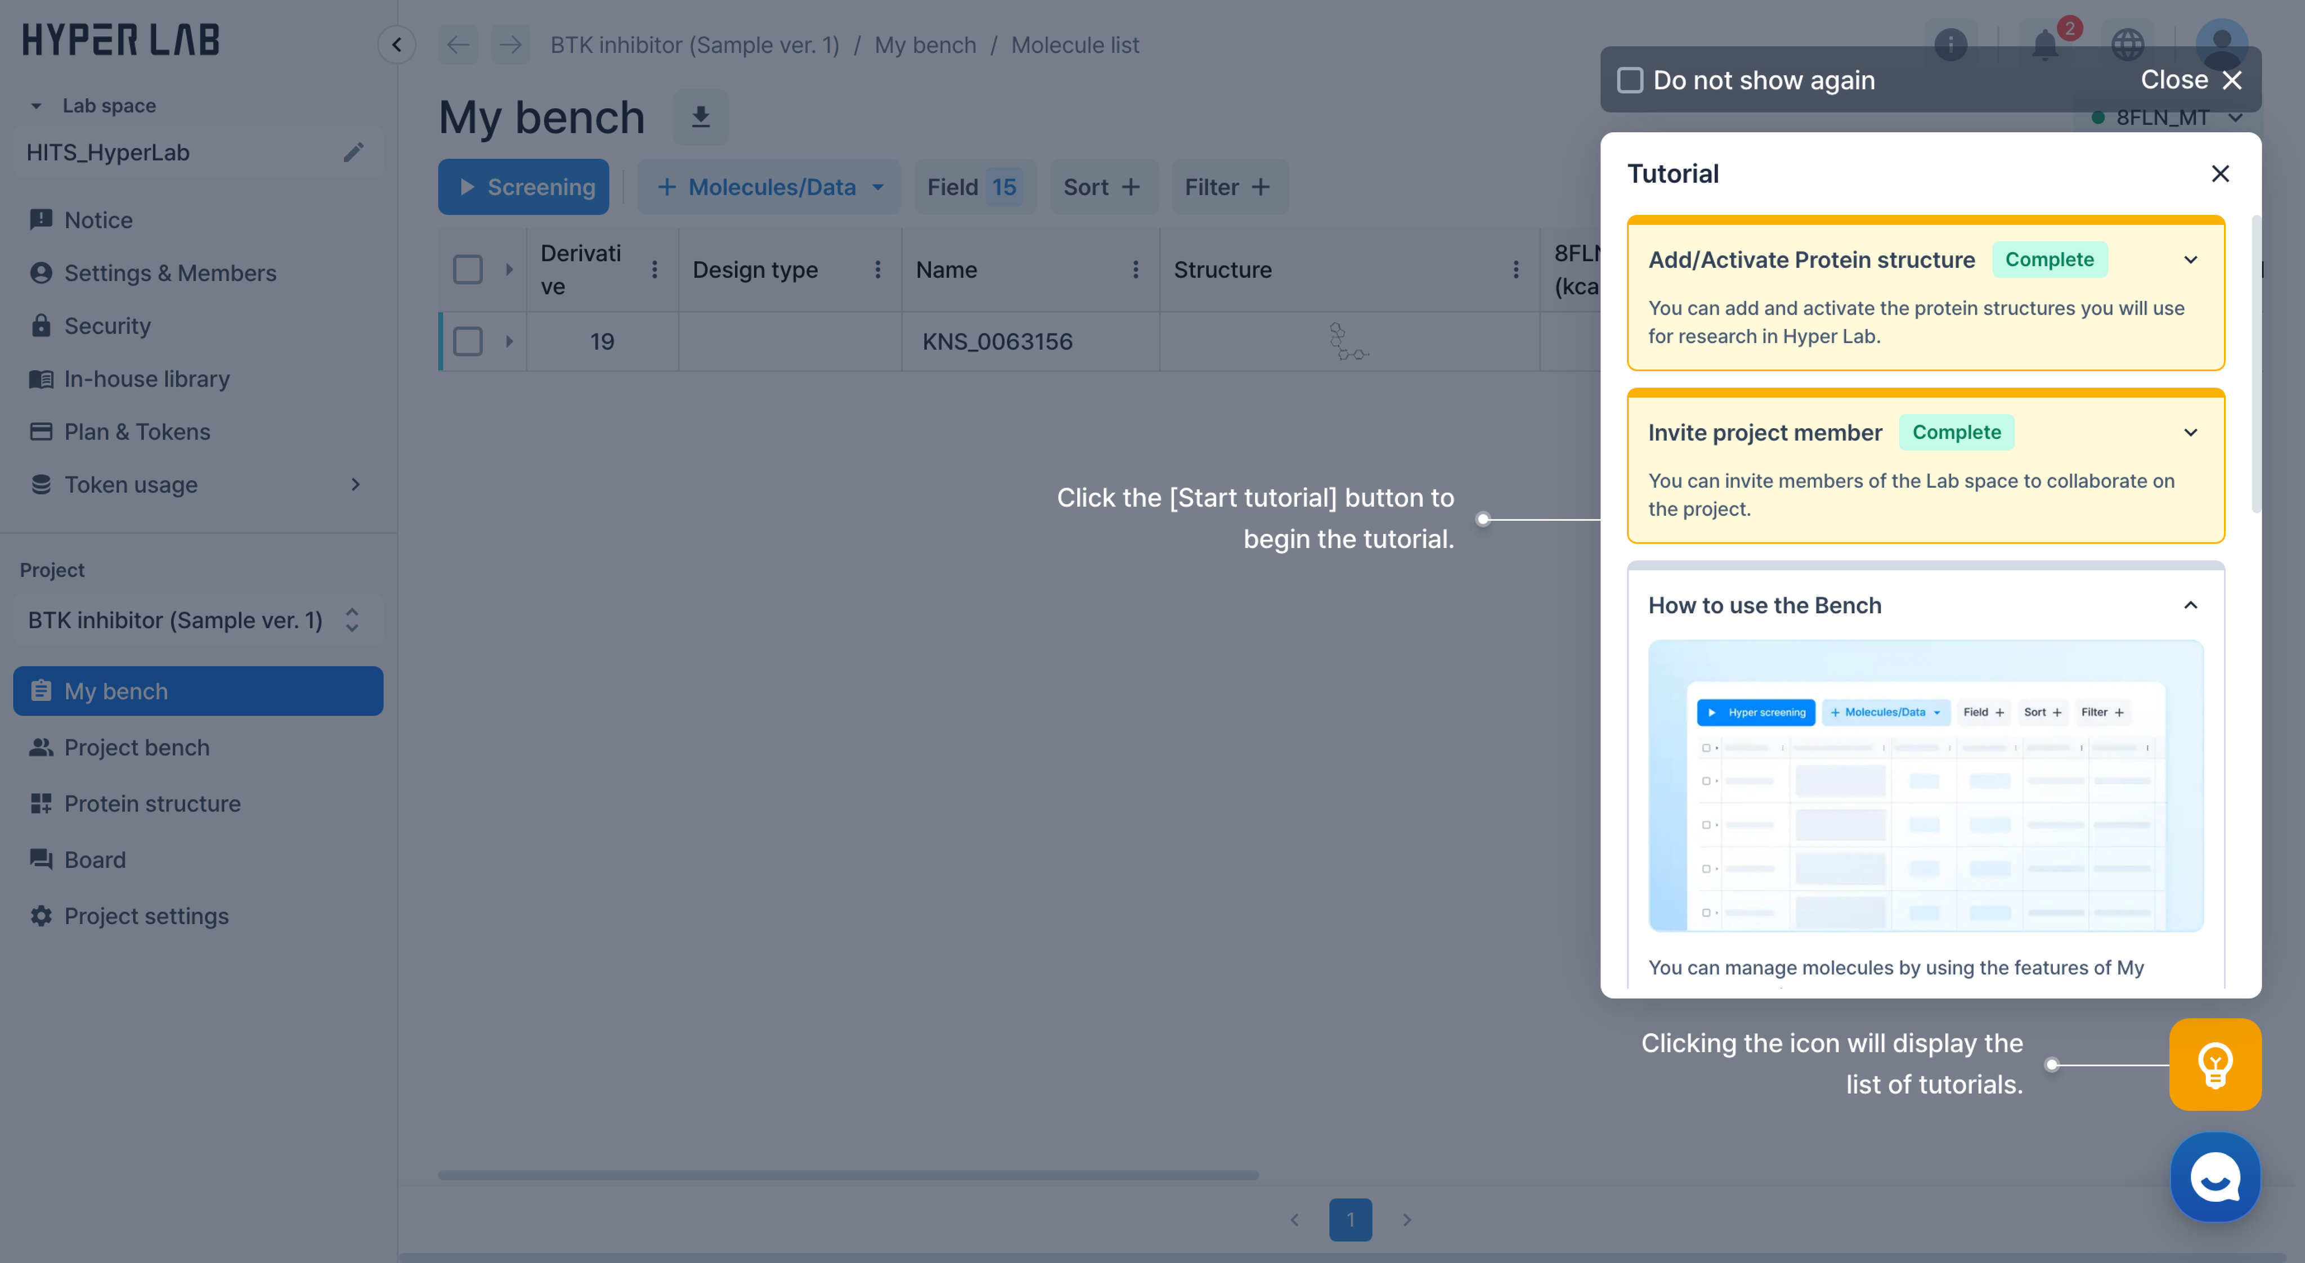Collapse the How to use the Bench section
Image resolution: width=2305 pixels, height=1263 pixels.
(2190, 605)
